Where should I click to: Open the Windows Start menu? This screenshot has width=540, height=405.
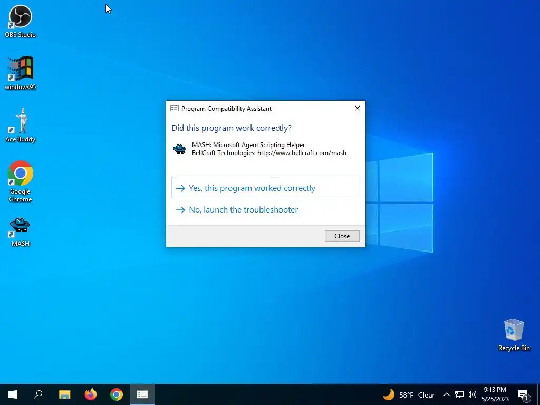[13, 394]
